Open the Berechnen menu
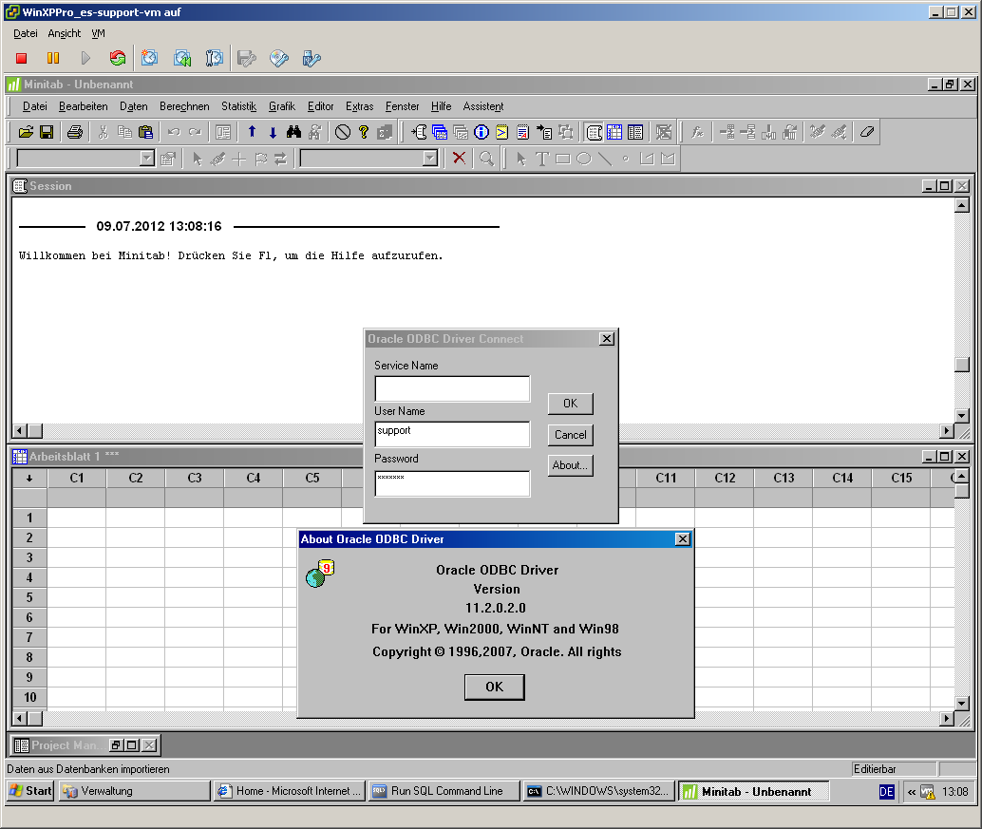Image resolution: width=982 pixels, height=829 pixels. tap(184, 106)
